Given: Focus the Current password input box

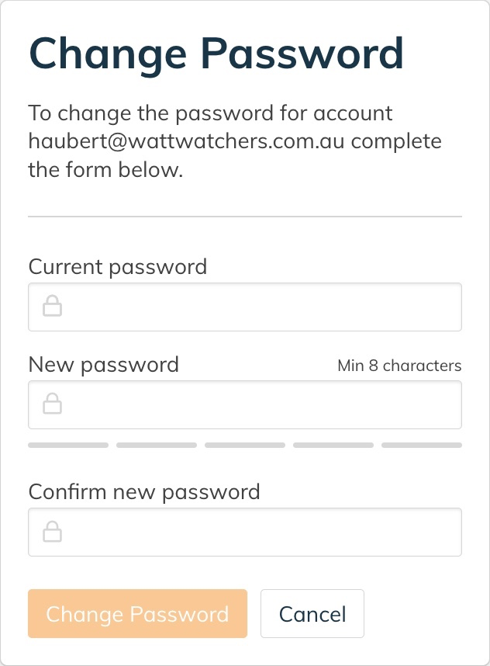Looking at the screenshot, I should pos(245,307).
